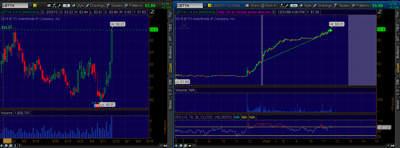Open Patterns menu in left chart
The height and width of the screenshot is (148, 400).
coord(133,5)
